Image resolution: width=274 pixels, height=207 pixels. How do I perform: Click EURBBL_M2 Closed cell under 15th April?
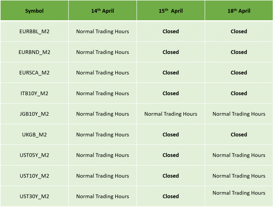pyautogui.click(x=171, y=31)
